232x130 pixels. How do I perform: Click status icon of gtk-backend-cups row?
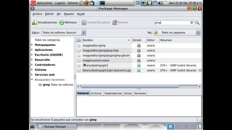[139, 70]
